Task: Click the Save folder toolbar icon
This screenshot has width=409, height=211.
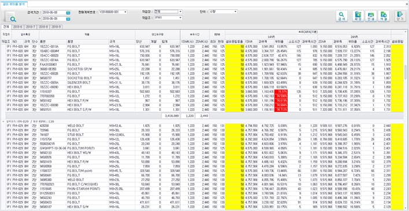Action: 358,16
